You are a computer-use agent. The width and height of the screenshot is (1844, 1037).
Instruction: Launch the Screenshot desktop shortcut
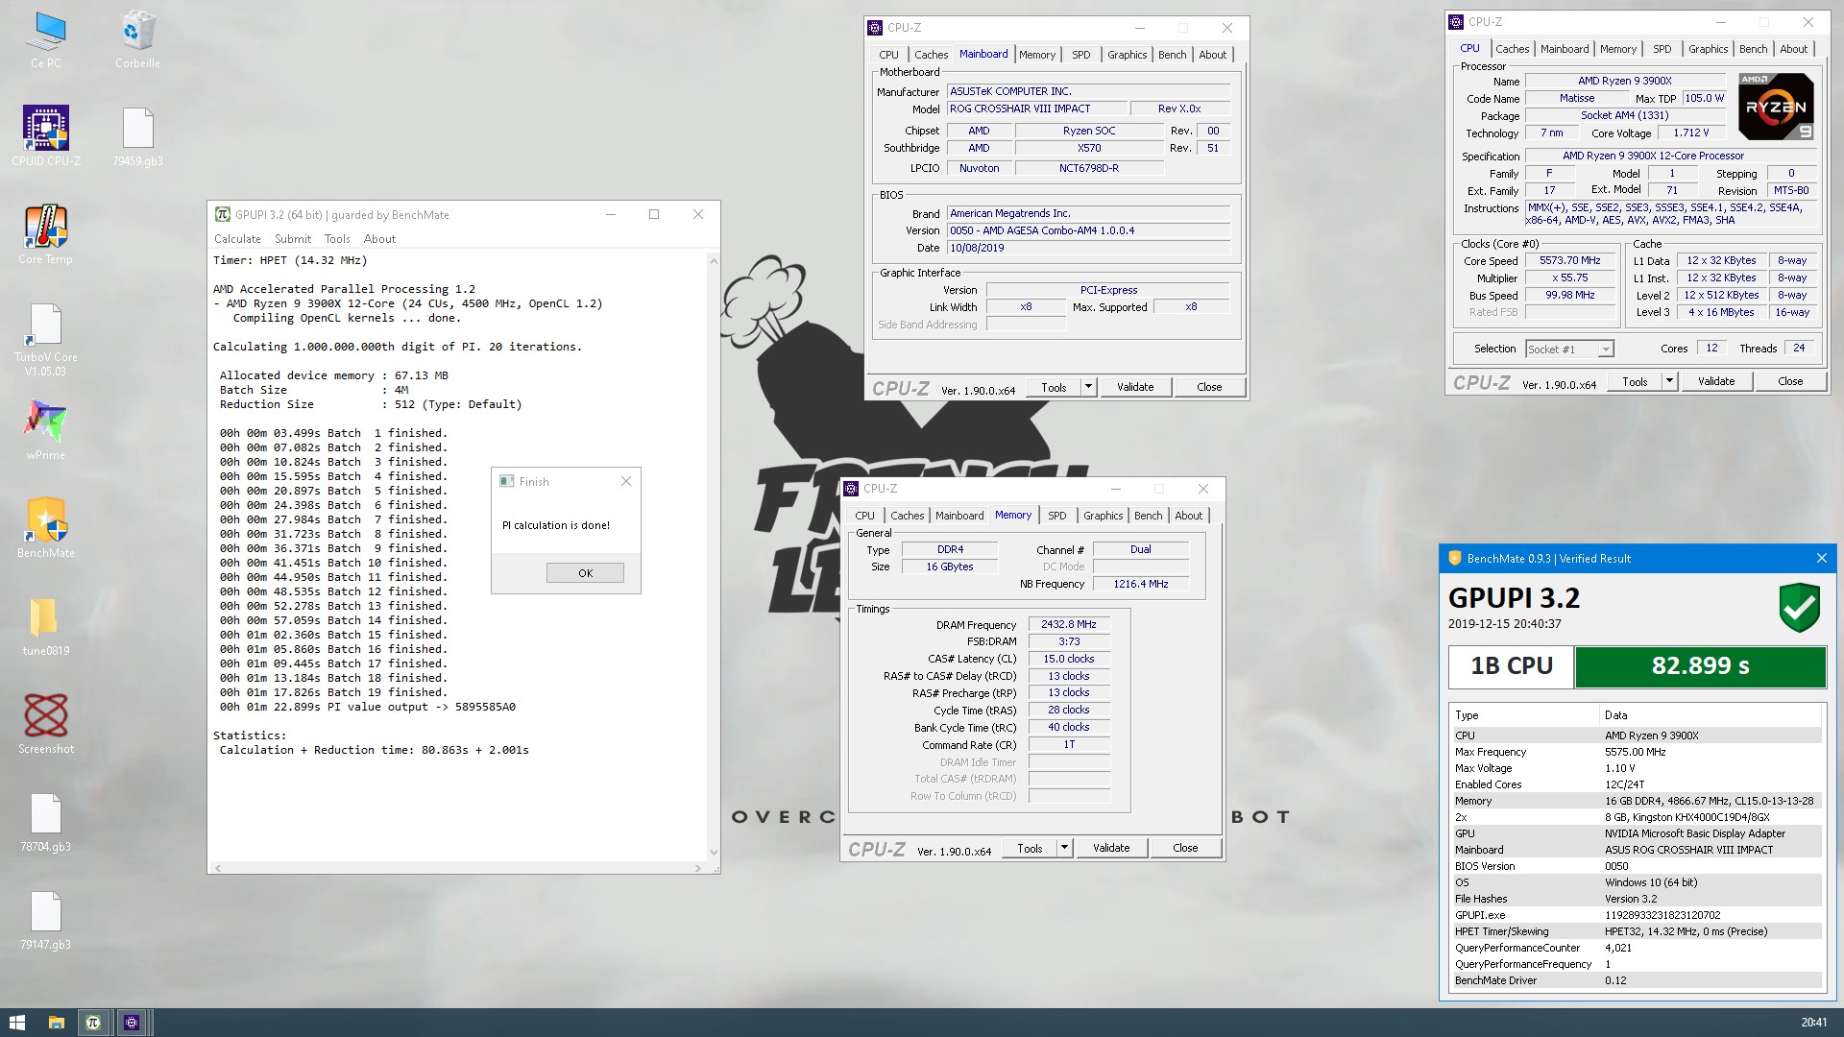point(45,724)
